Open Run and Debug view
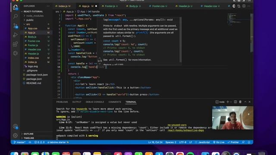 [x=16, y=35]
